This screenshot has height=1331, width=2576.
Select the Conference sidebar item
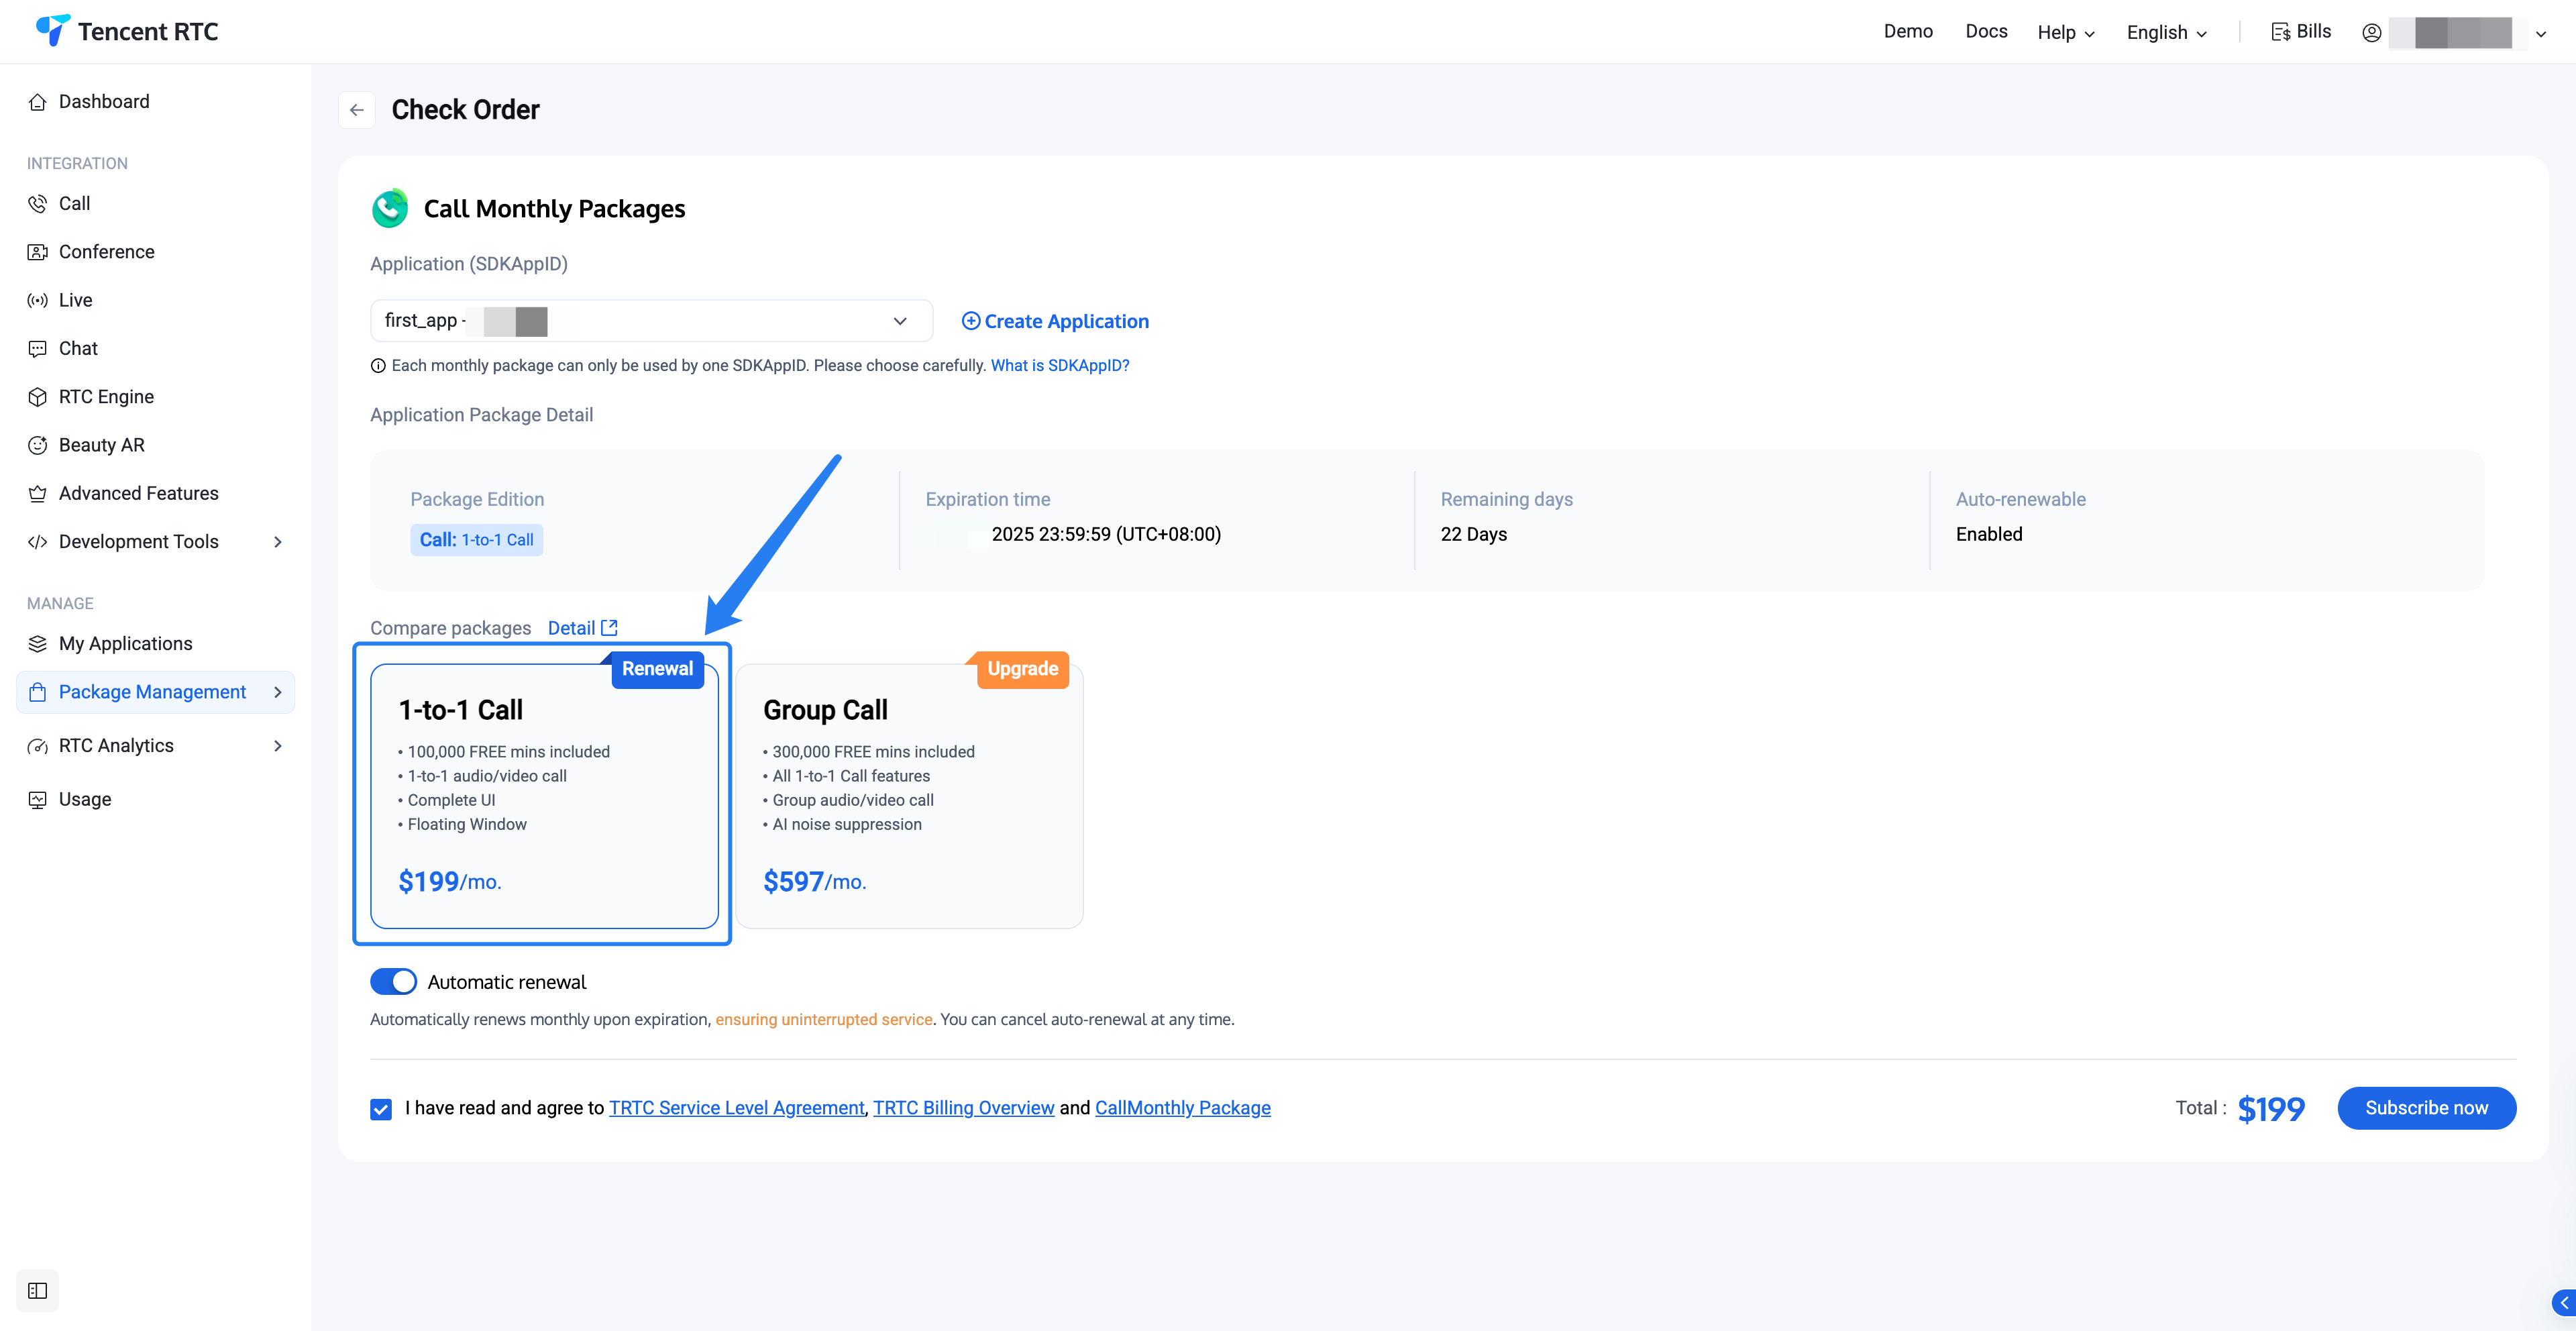point(106,251)
